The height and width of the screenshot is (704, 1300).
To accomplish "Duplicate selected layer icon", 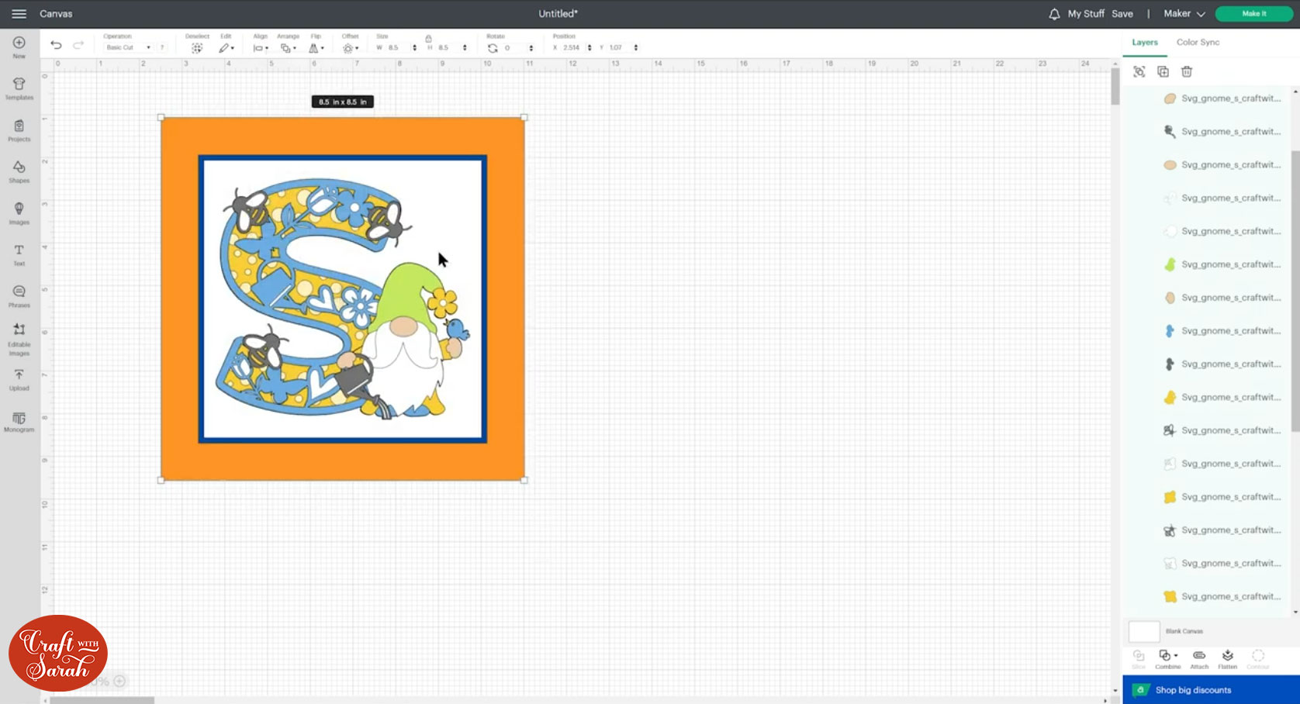I will tap(1163, 71).
